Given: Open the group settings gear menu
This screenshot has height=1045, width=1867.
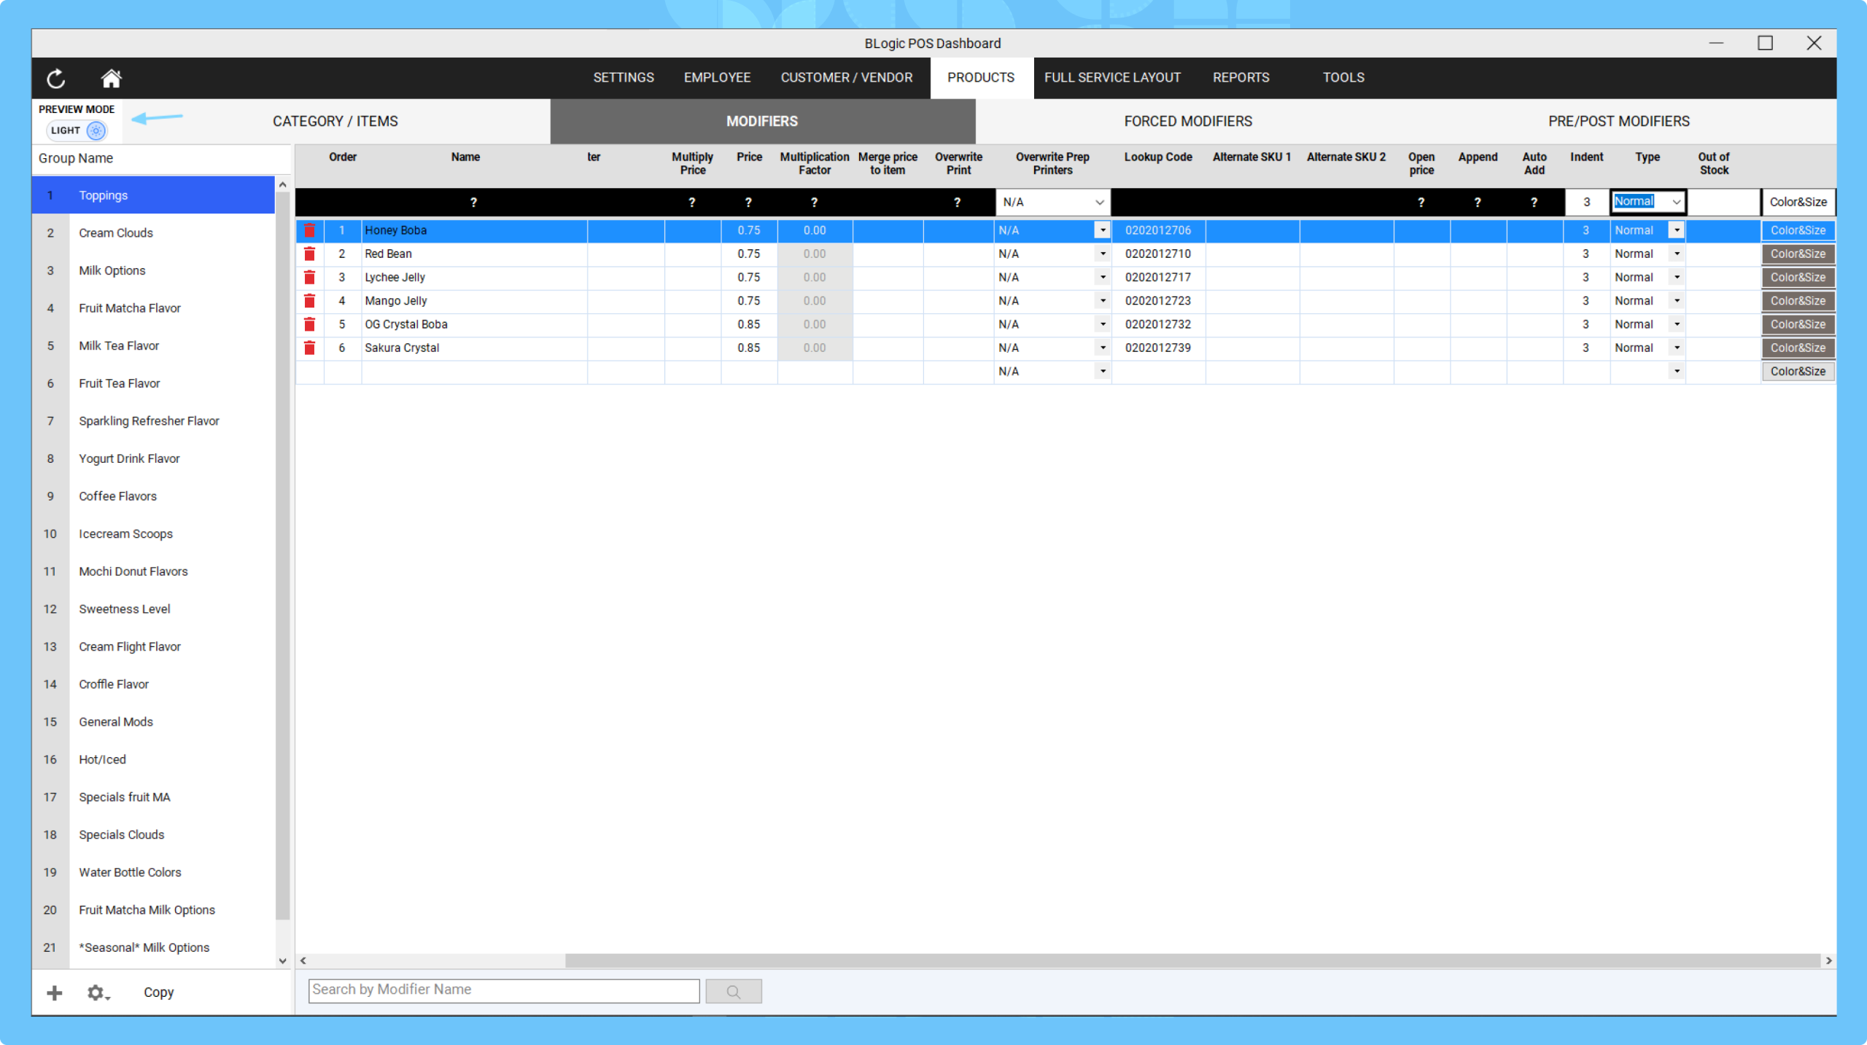Looking at the screenshot, I should (98, 993).
